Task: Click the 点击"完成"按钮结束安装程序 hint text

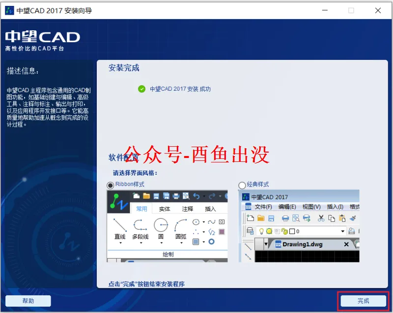Action: click(x=146, y=284)
